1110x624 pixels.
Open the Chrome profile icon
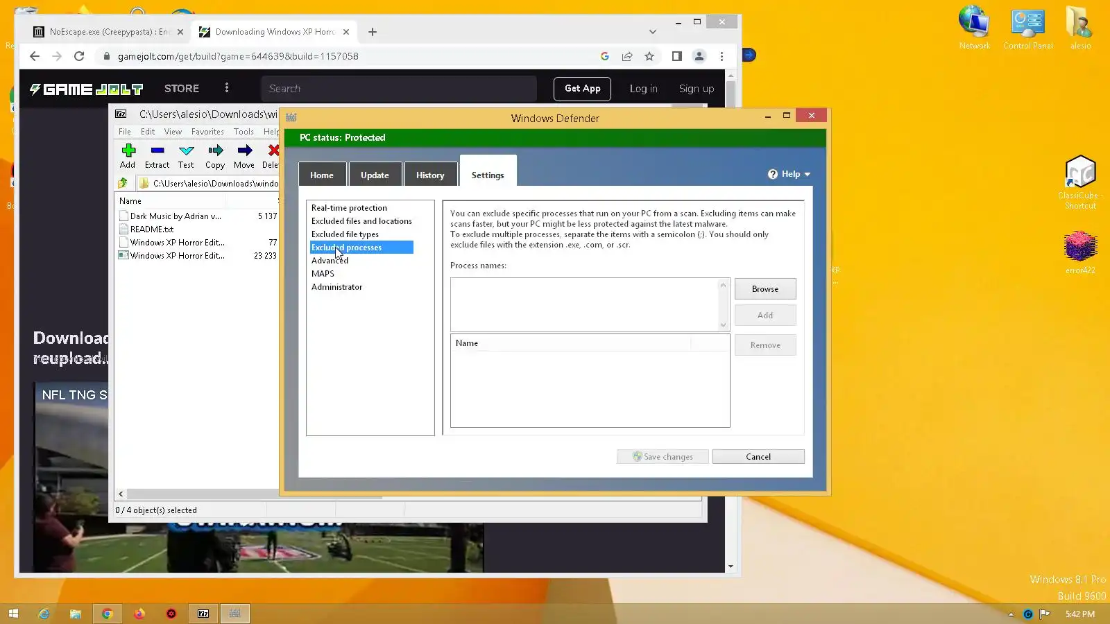tap(699, 56)
